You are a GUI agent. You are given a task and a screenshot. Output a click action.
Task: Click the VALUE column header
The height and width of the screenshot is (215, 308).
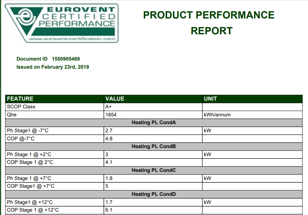[153, 99]
